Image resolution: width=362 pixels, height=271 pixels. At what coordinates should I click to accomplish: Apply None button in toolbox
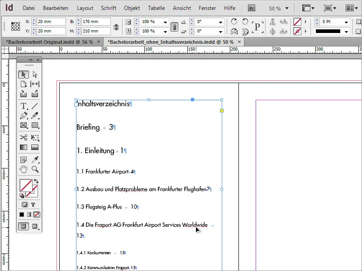coord(37,215)
